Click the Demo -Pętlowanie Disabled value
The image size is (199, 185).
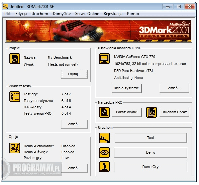tap(68, 146)
